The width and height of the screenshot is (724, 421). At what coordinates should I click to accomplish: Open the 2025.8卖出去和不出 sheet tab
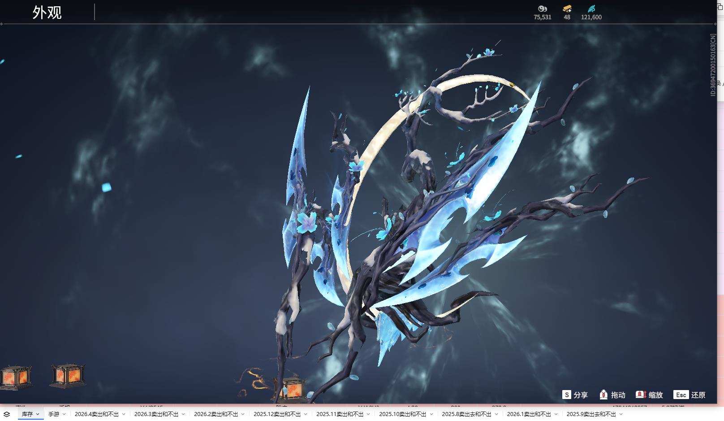467,414
